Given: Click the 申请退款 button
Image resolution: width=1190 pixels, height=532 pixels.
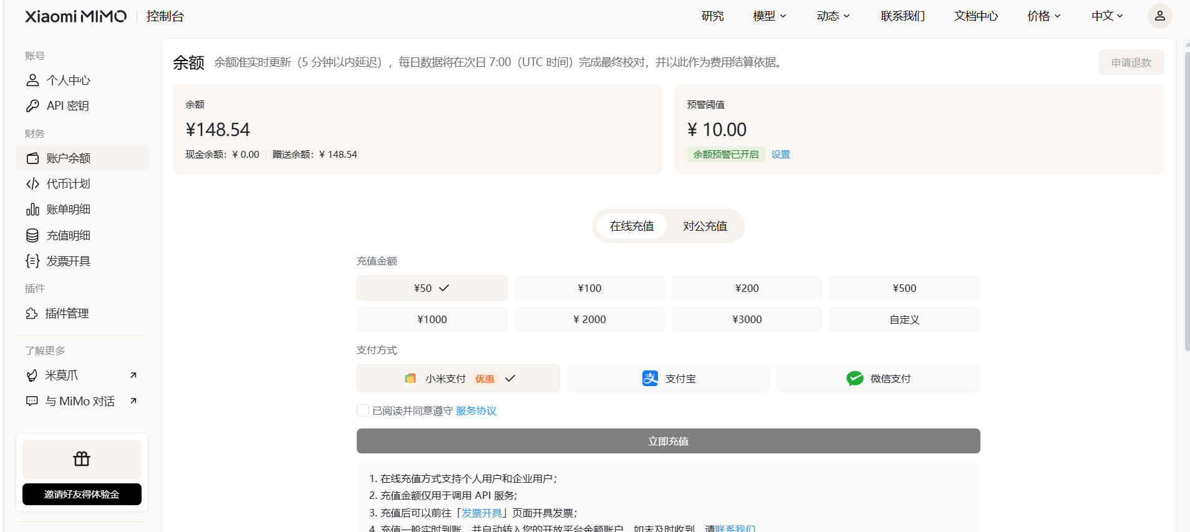Looking at the screenshot, I should pos(1131,62).
